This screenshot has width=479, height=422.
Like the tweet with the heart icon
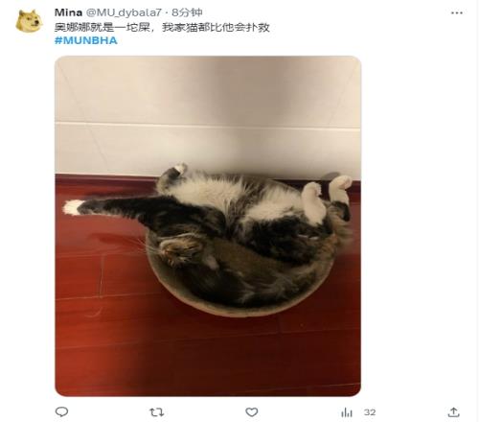click(x=252, y=412)
